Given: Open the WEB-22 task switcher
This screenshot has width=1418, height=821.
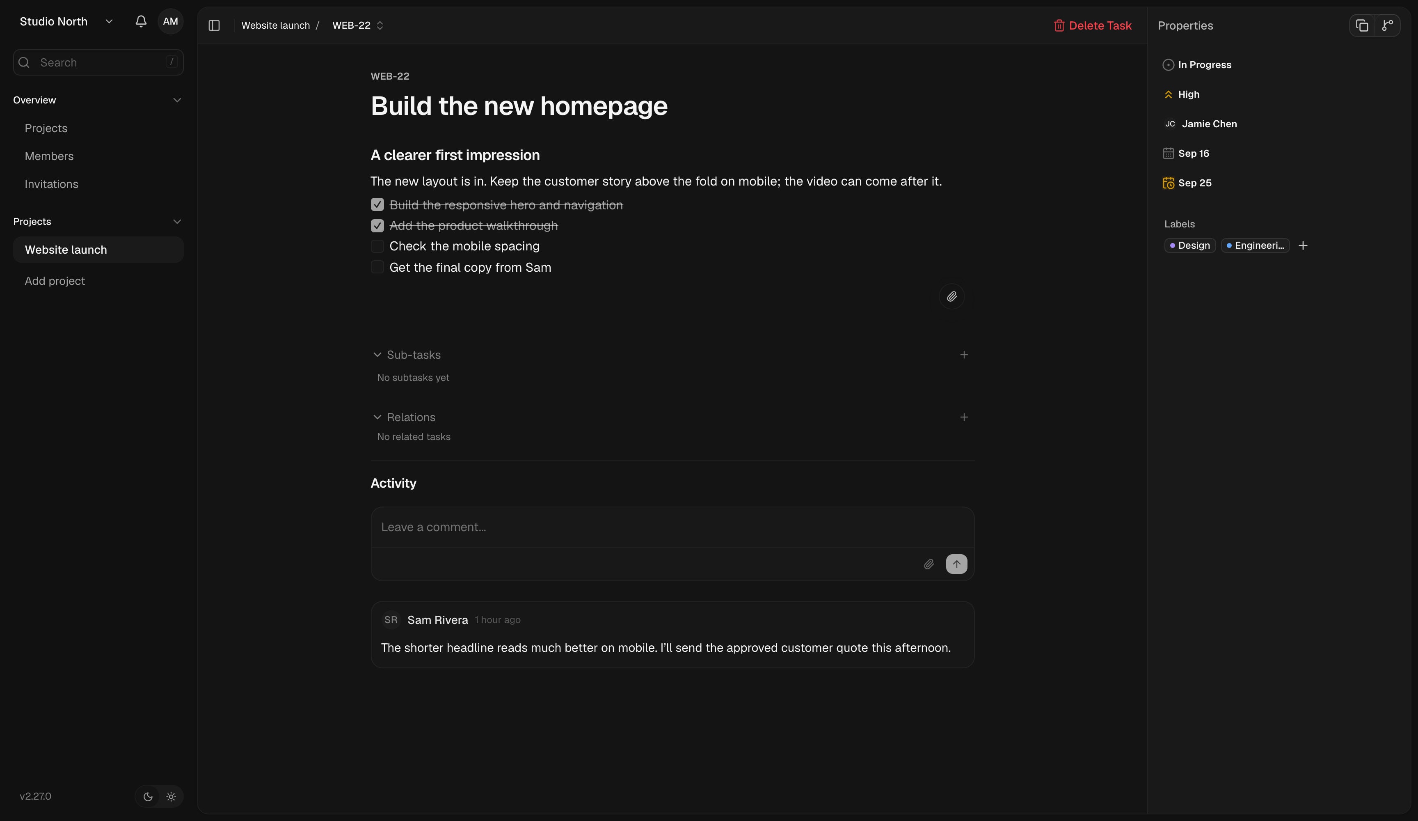Looking at the screenshot, I should pyautogui.click(x=358, y=25).
